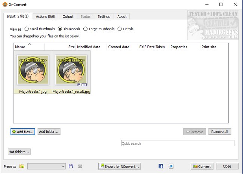
Task: Sort by Created date column header
Action: (122, 47)
